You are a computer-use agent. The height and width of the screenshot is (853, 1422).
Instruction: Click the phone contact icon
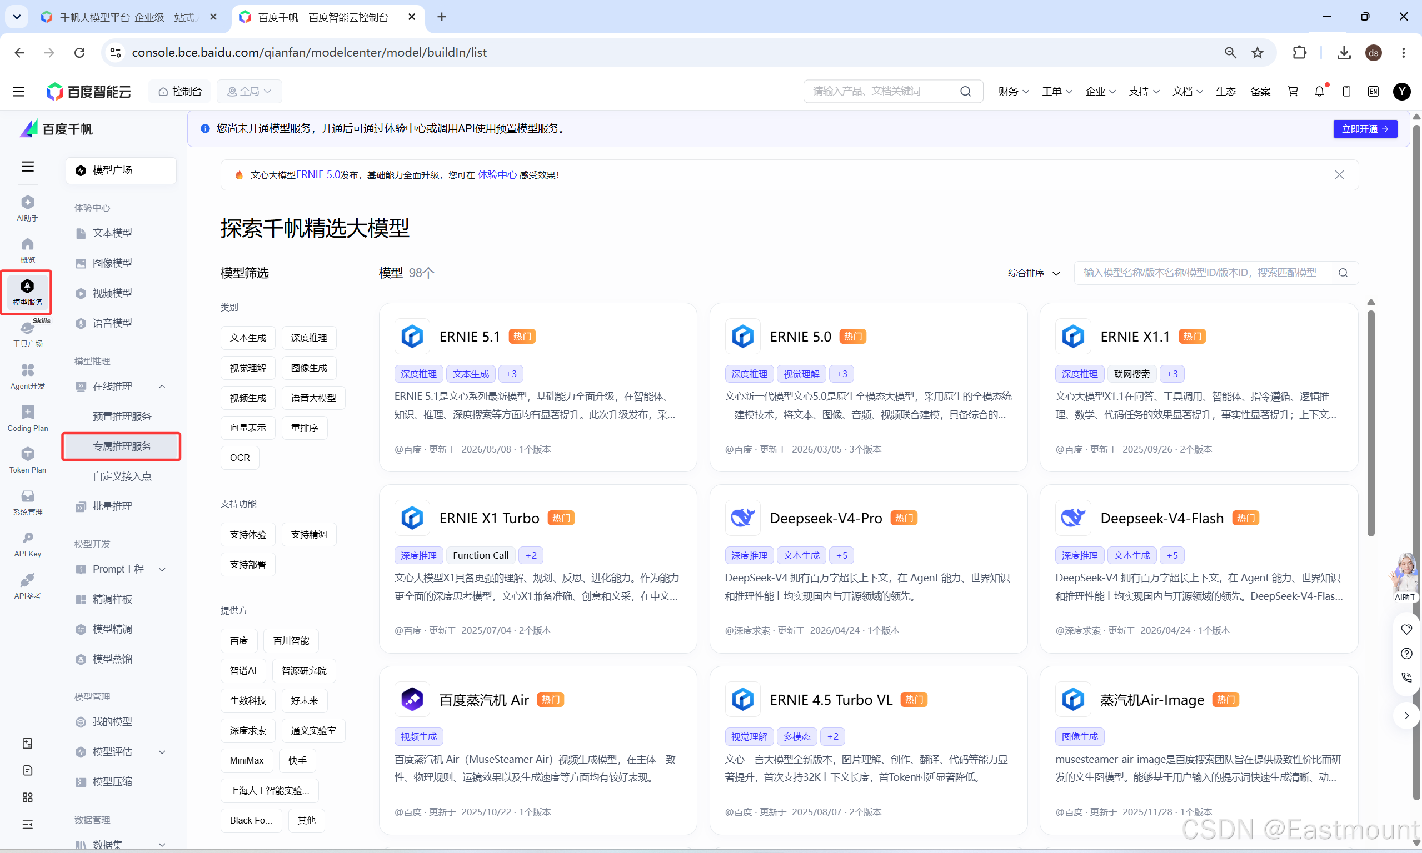click(1406, 678)
